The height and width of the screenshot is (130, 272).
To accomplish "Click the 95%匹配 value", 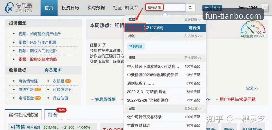I will [x=193, y=75].
